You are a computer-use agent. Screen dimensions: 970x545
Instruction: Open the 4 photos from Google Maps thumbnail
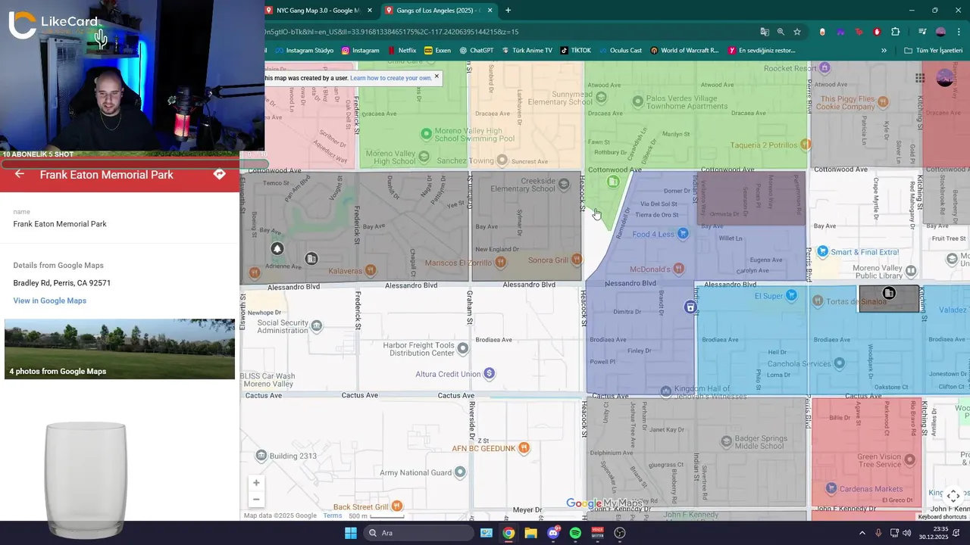click(x=120, y=349)
